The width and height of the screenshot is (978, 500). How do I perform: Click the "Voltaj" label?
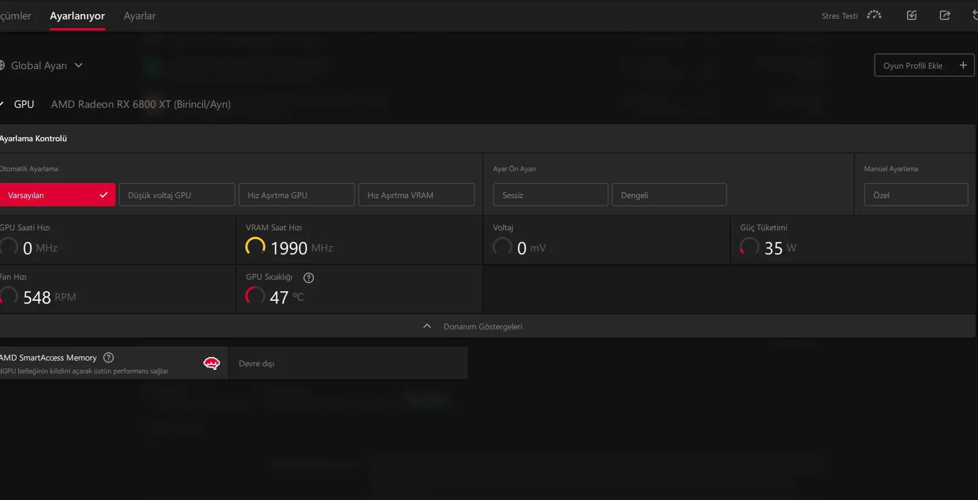pos(503,227)
